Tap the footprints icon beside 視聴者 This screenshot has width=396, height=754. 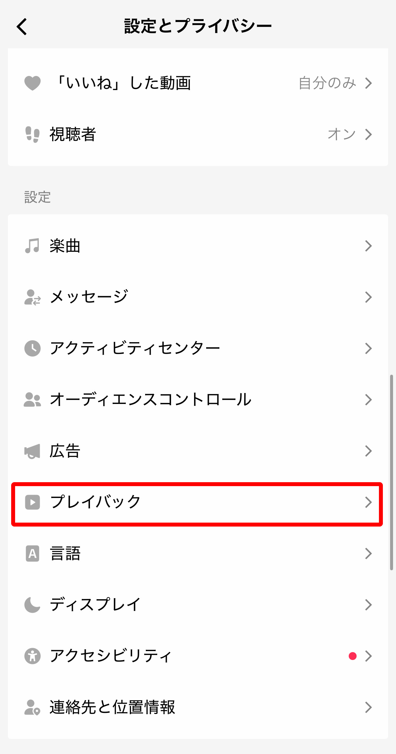click(33, 134)
